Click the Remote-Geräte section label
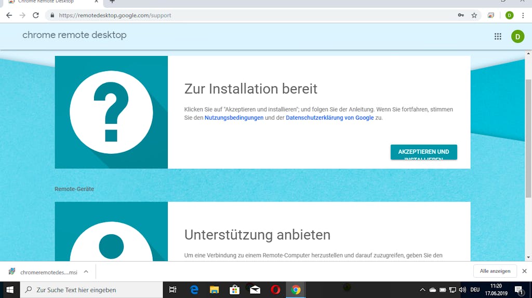 tap(74, 189)
